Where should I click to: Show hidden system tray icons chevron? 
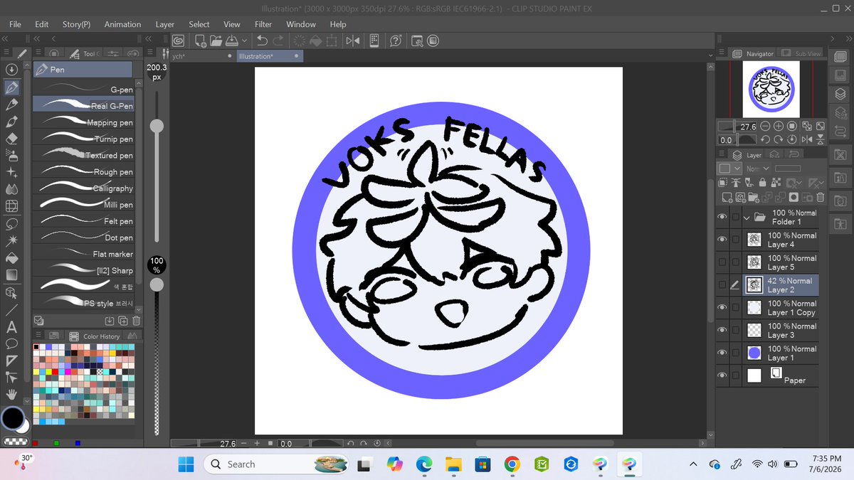[x=693, y=464]
